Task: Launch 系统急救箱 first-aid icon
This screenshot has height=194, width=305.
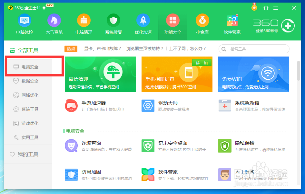Action: pyautogui.click(x=225, y=106)
